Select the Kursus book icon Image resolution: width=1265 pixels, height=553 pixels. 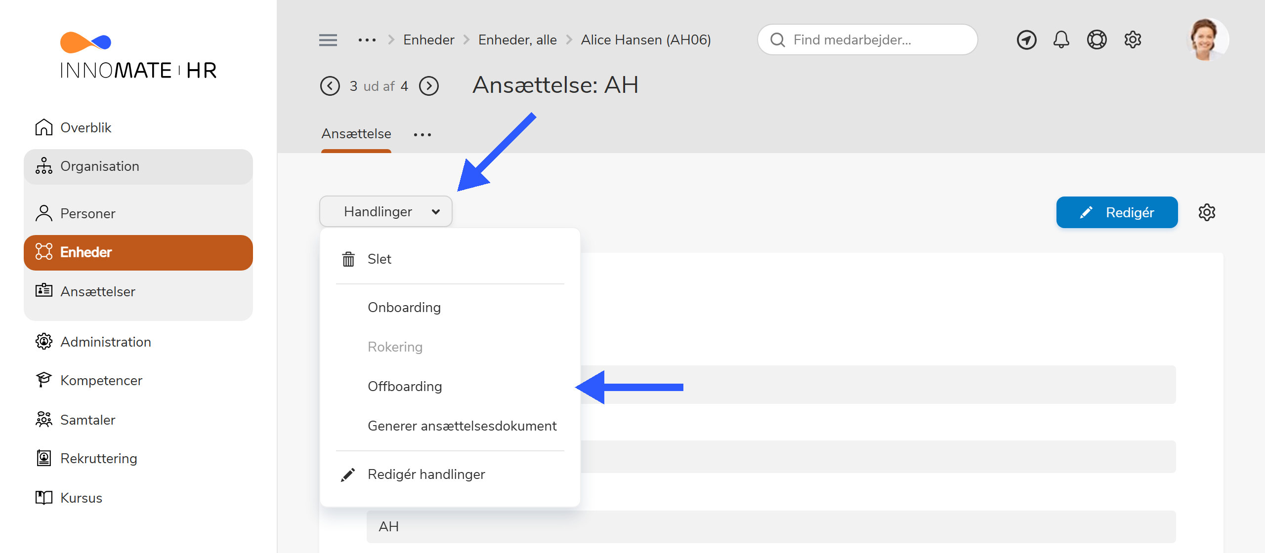tap(44, 498)
